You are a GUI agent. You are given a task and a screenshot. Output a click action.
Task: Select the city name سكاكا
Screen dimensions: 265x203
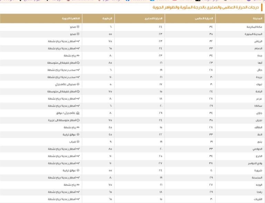(258, 106)
